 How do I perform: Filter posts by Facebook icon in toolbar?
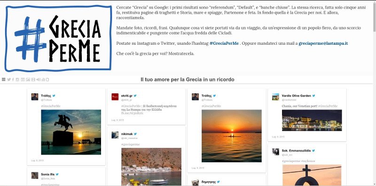click(13, 80)
